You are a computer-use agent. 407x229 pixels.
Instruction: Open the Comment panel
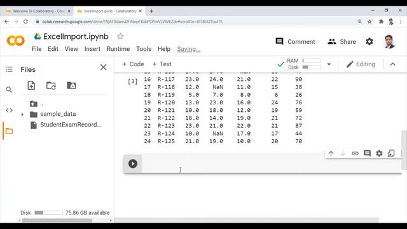pyautogui.click(x=295, y=41)
